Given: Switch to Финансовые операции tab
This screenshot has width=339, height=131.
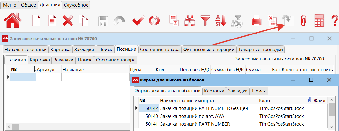Looking at the screenshot, I should point(209,50).
